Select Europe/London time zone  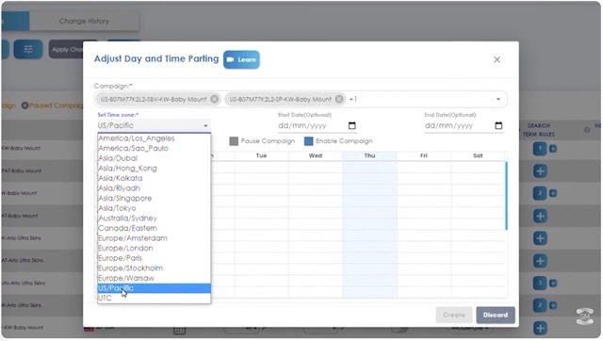click(154, 249)
